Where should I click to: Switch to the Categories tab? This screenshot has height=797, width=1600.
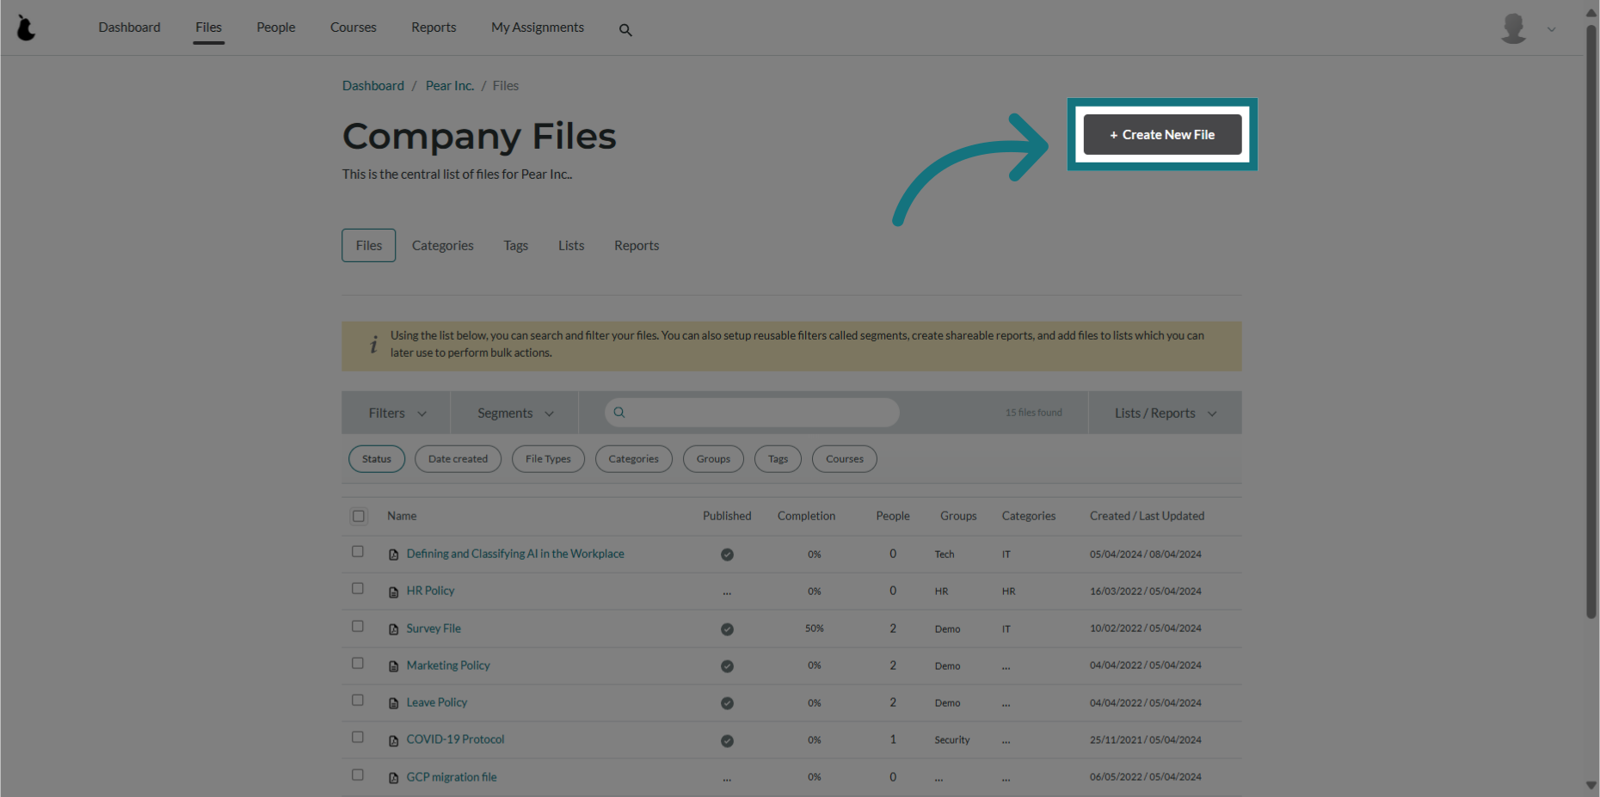tap(442, 246)
